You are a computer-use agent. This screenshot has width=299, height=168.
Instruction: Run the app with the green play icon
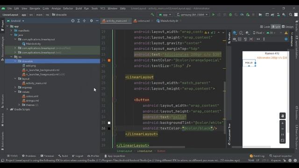click(x=214, y=14)
